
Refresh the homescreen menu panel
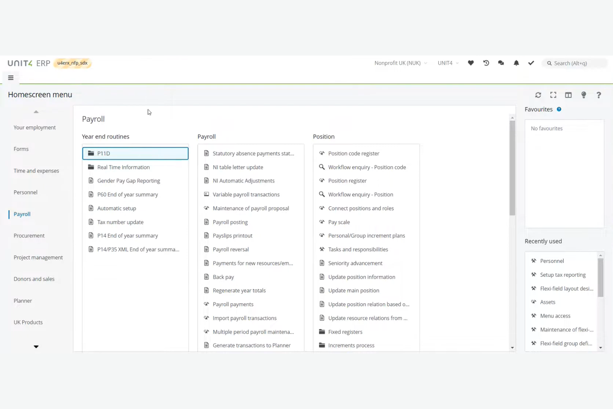point(538,95)
